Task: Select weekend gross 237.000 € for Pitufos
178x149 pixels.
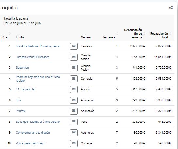Action: point(139,111)
